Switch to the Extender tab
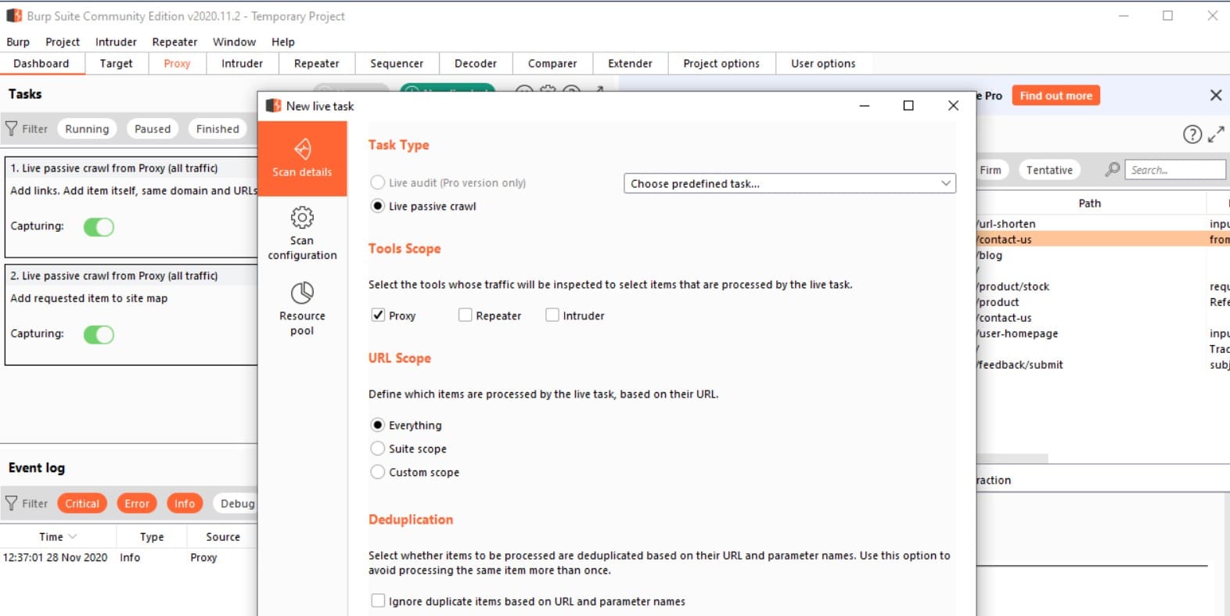Viewport: 1230px width, 616px height. 630,63
